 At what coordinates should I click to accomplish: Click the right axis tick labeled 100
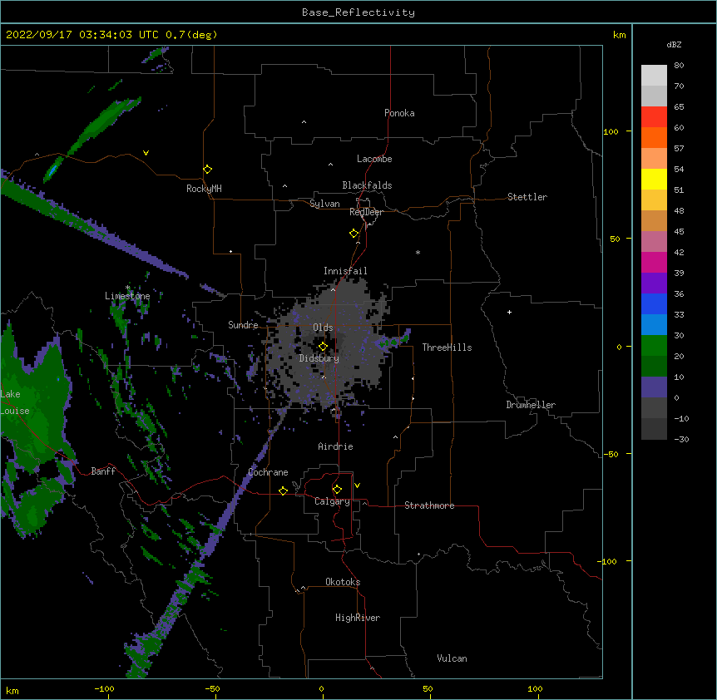pos(611,131)
